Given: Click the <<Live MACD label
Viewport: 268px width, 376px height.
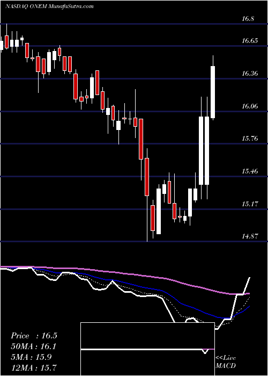Looking at the screenshot, I should click(226, 362).
